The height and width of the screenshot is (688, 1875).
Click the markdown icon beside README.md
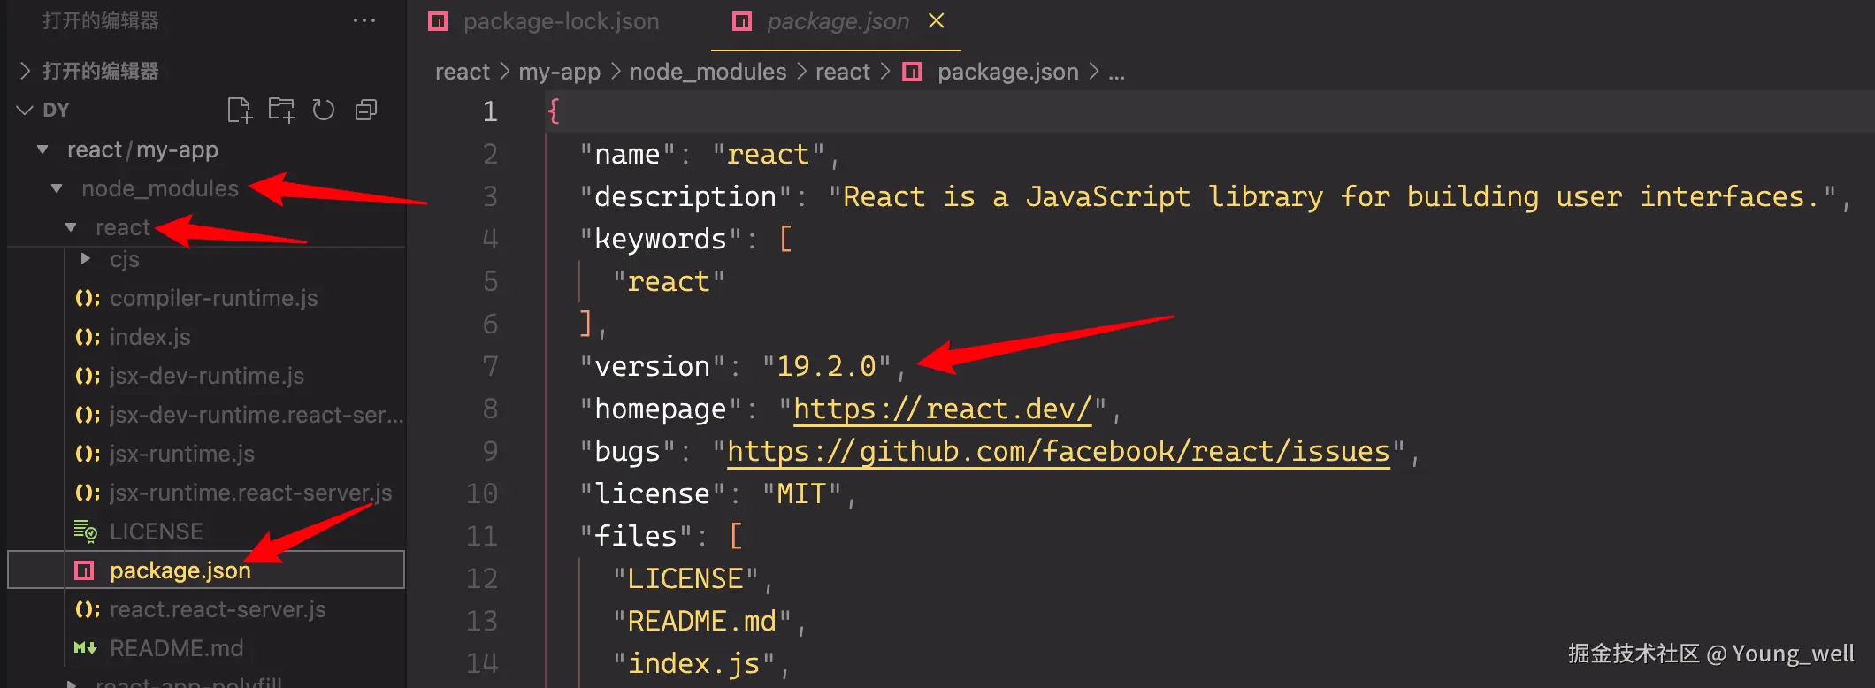(85, 648)
